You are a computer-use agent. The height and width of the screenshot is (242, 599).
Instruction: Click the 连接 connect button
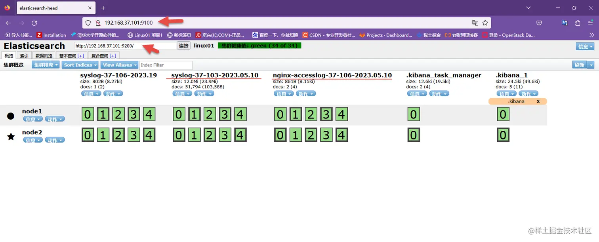(x=183, y=46)
